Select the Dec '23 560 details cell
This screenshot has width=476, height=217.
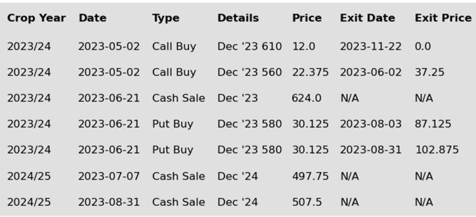(250, 72)
